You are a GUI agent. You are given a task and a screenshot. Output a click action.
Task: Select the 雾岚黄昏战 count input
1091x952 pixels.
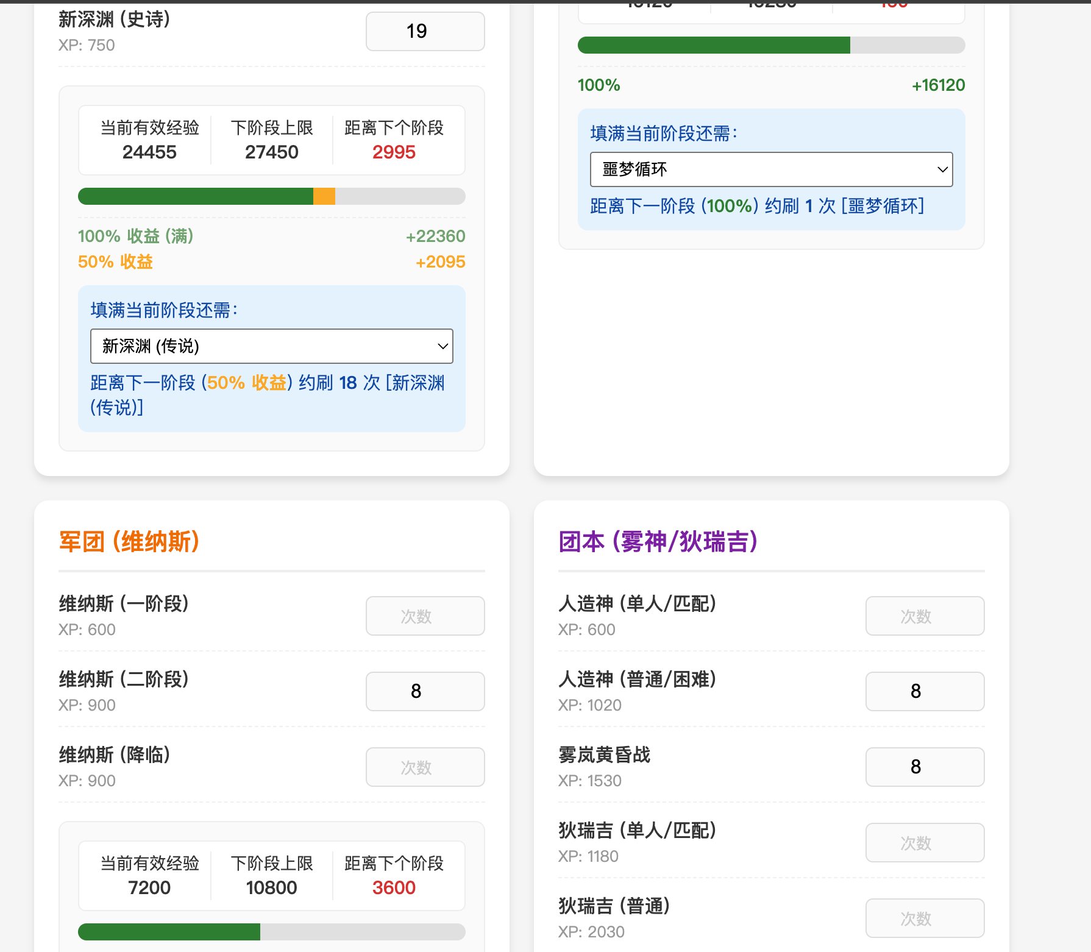(925, 767)
